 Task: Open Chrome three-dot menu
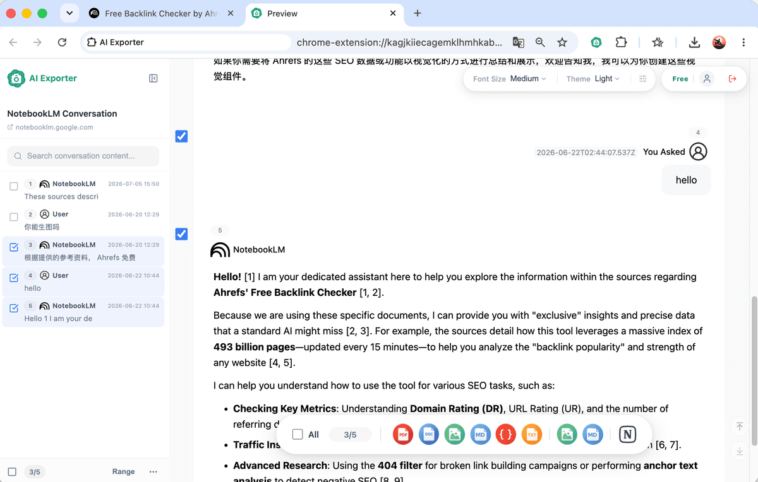(742, 42)
